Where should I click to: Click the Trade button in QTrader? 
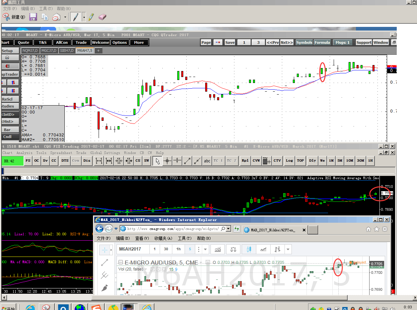(x=81, y=42)
